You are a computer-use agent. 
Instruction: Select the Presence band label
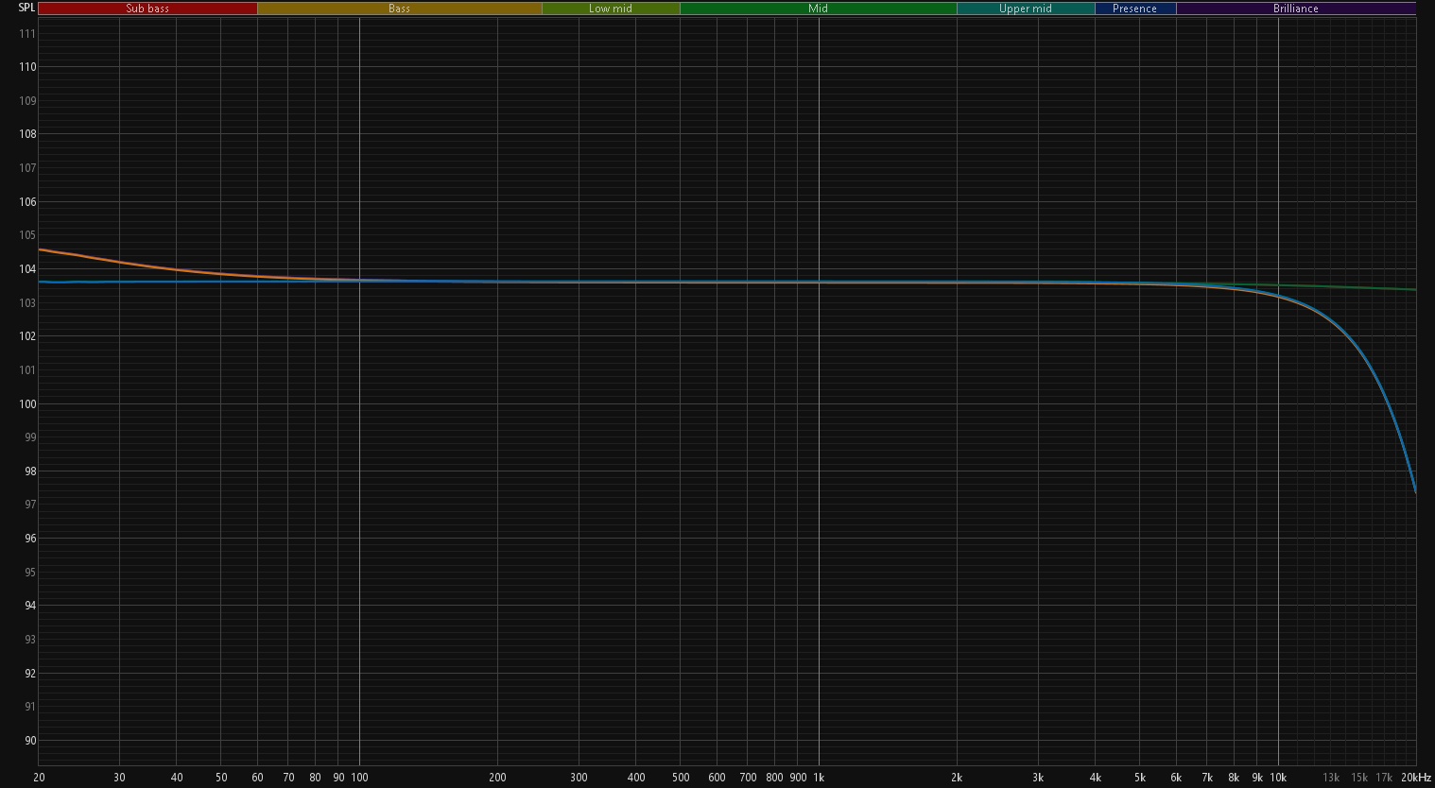tap(1134, 9)
